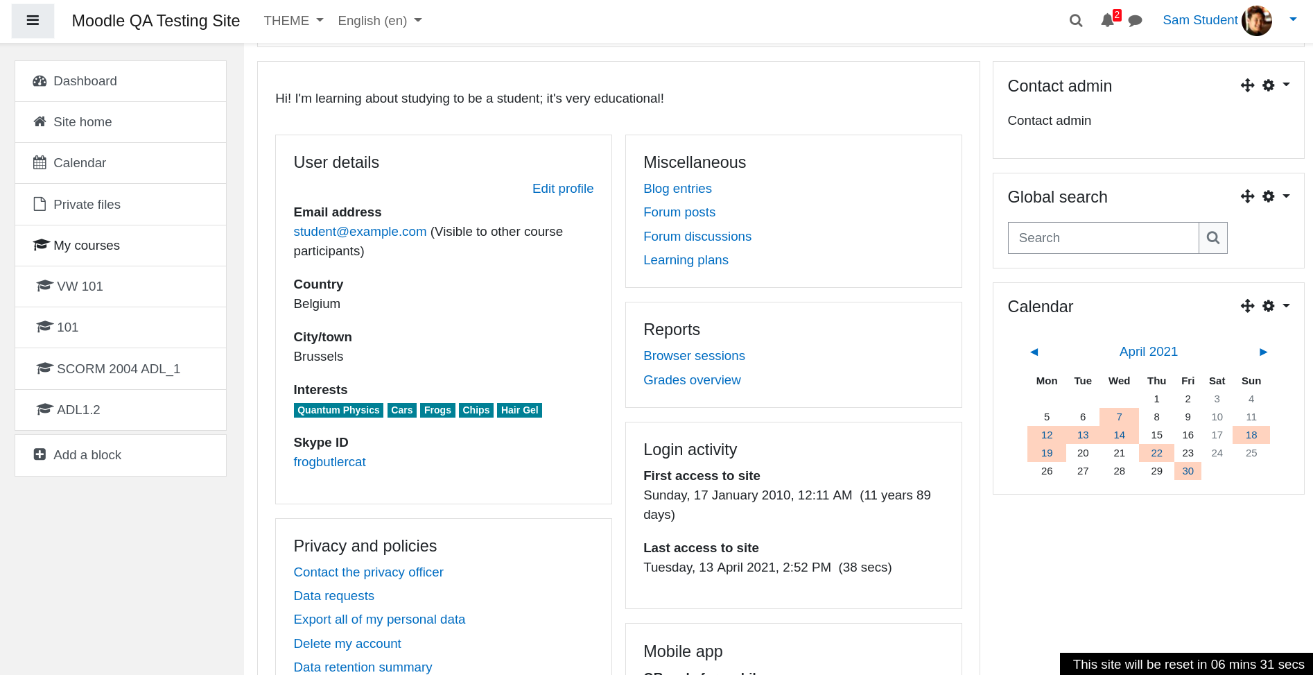Open Data retention summary link
This screenshot has width=1313, height=675.
363,667
